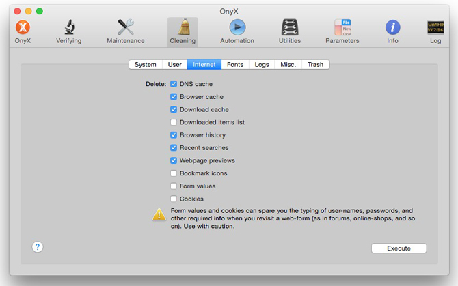This screenshot has height=286, width=458.
Task: Uncheck the Browser history checkbox
Action: coord(174,135)
